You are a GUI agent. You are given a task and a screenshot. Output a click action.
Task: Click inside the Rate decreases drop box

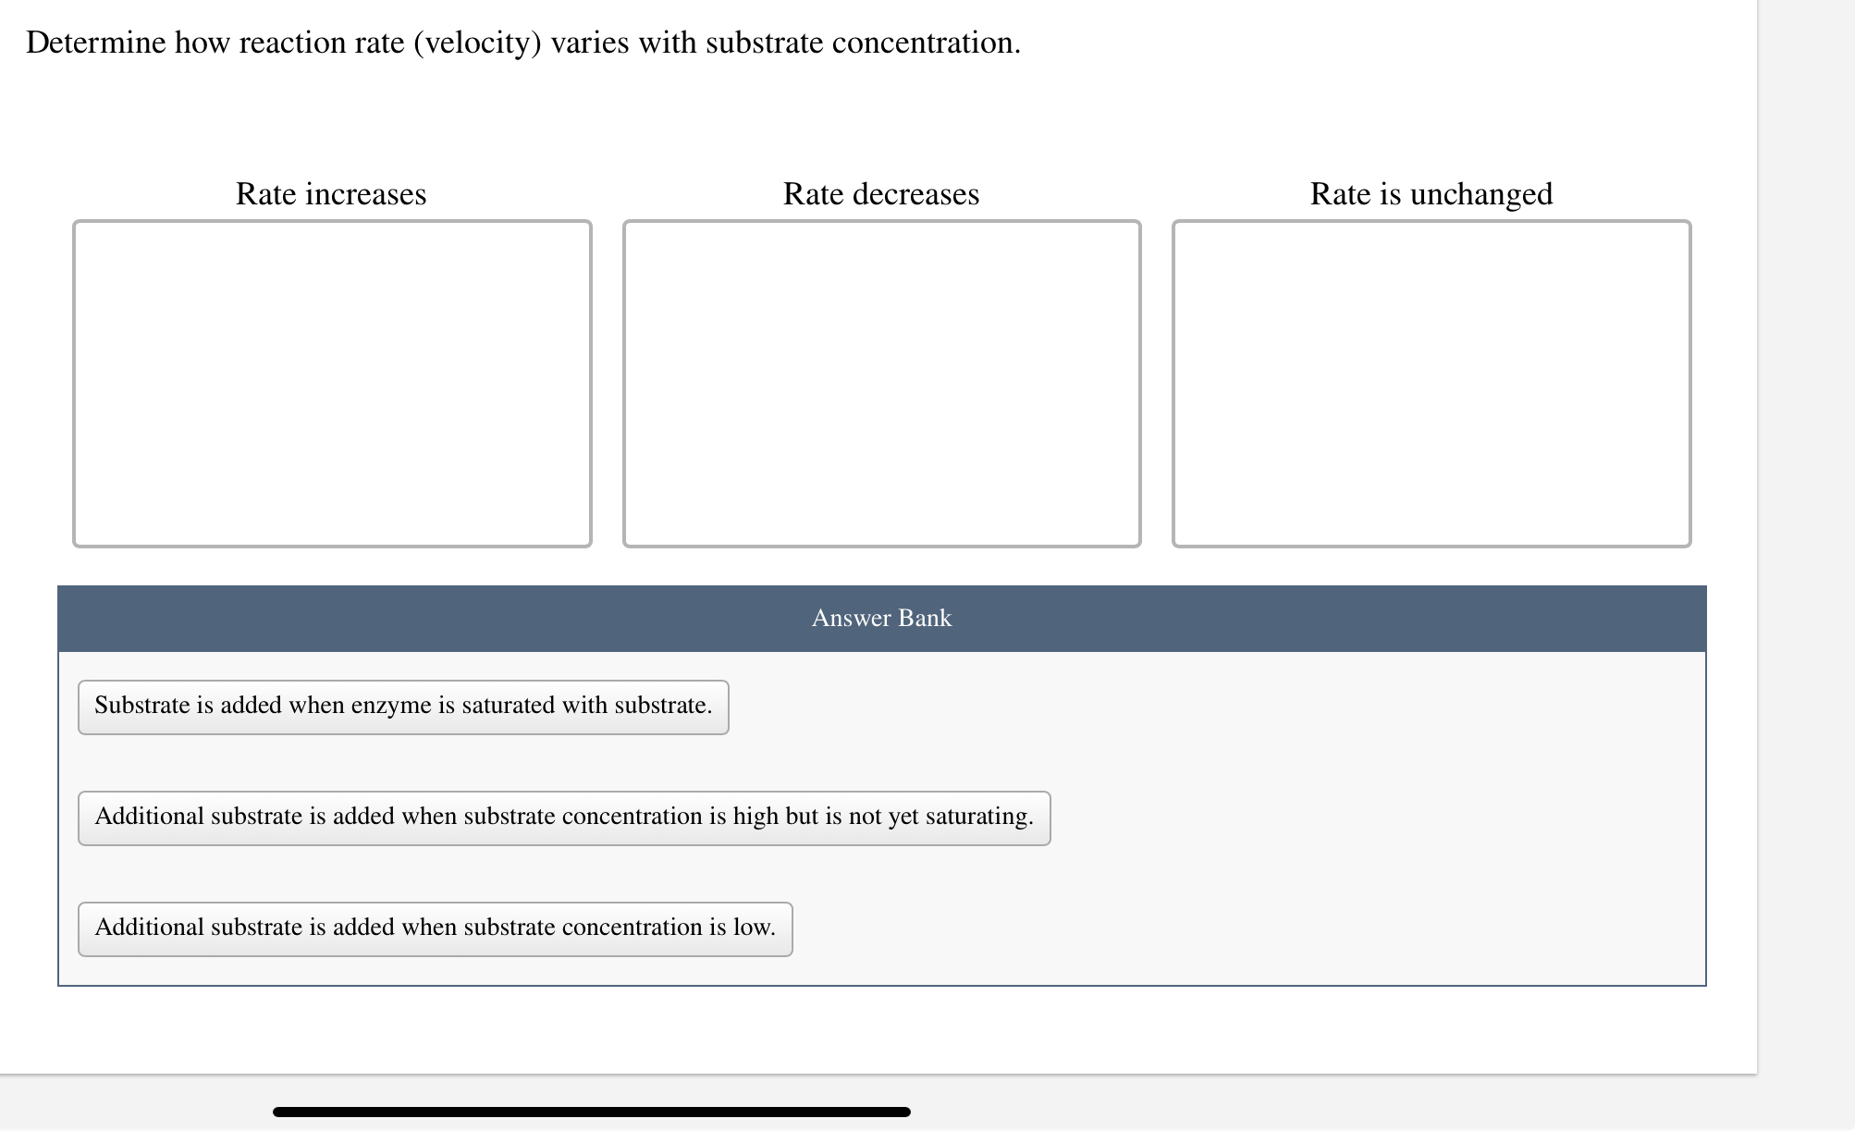pyautogui.click(x=881, y=383)
